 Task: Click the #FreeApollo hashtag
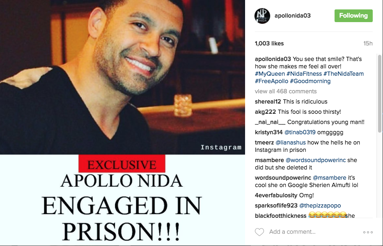271,81
